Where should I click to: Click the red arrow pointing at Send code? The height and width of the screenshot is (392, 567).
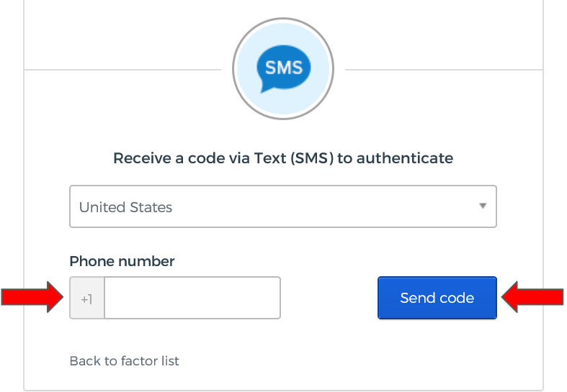(x=532, y=297)
